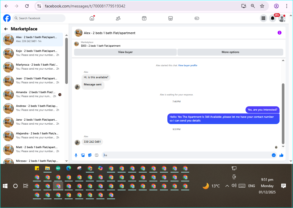Open Alejandra's conversation
This screenshot has width=293, height=208.
[x=32, y=136]
